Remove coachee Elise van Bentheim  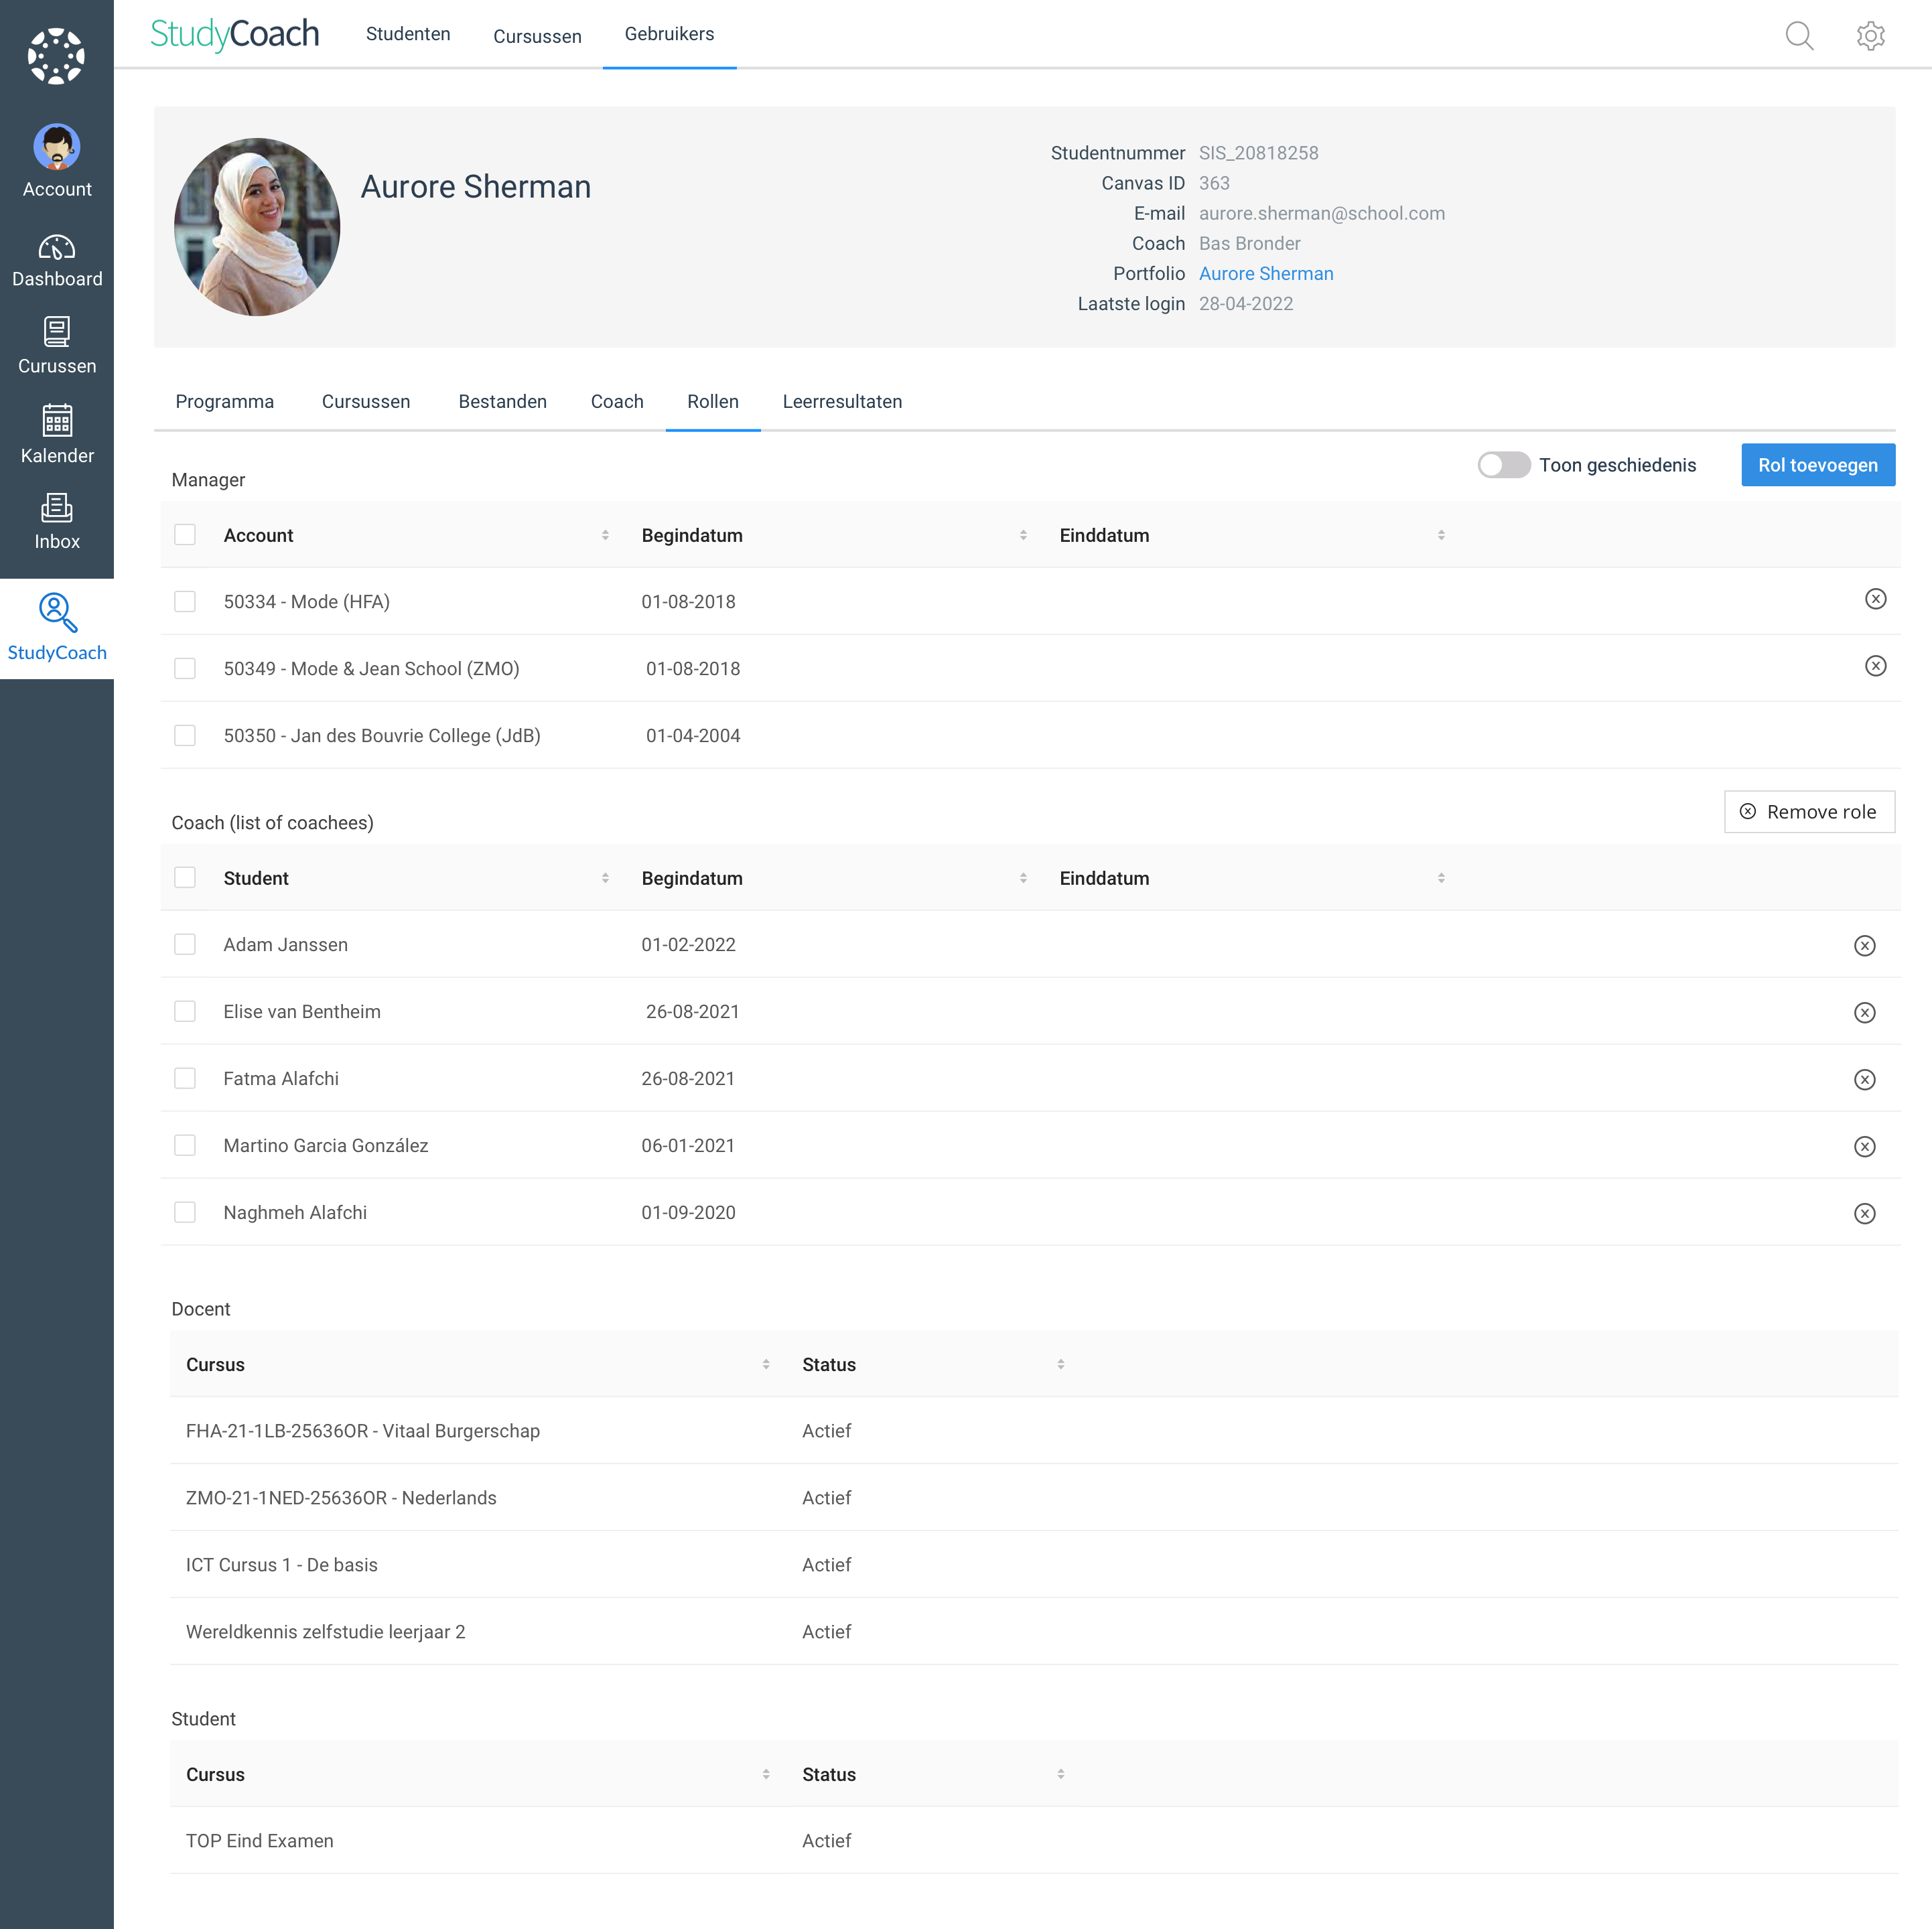click(x=1864, y=1013)
